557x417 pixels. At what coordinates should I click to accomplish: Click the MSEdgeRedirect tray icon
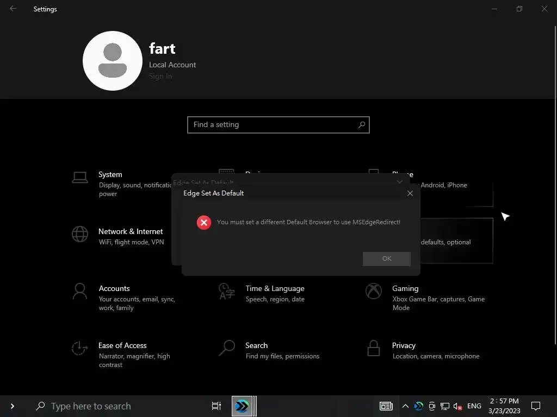tap(419, 406)
